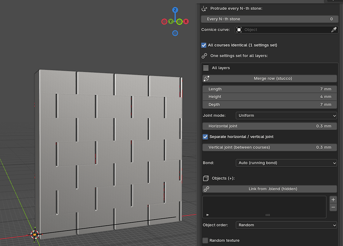Click the negative Y axis green circle
343x246 pixels.
[x=179, y=22]
